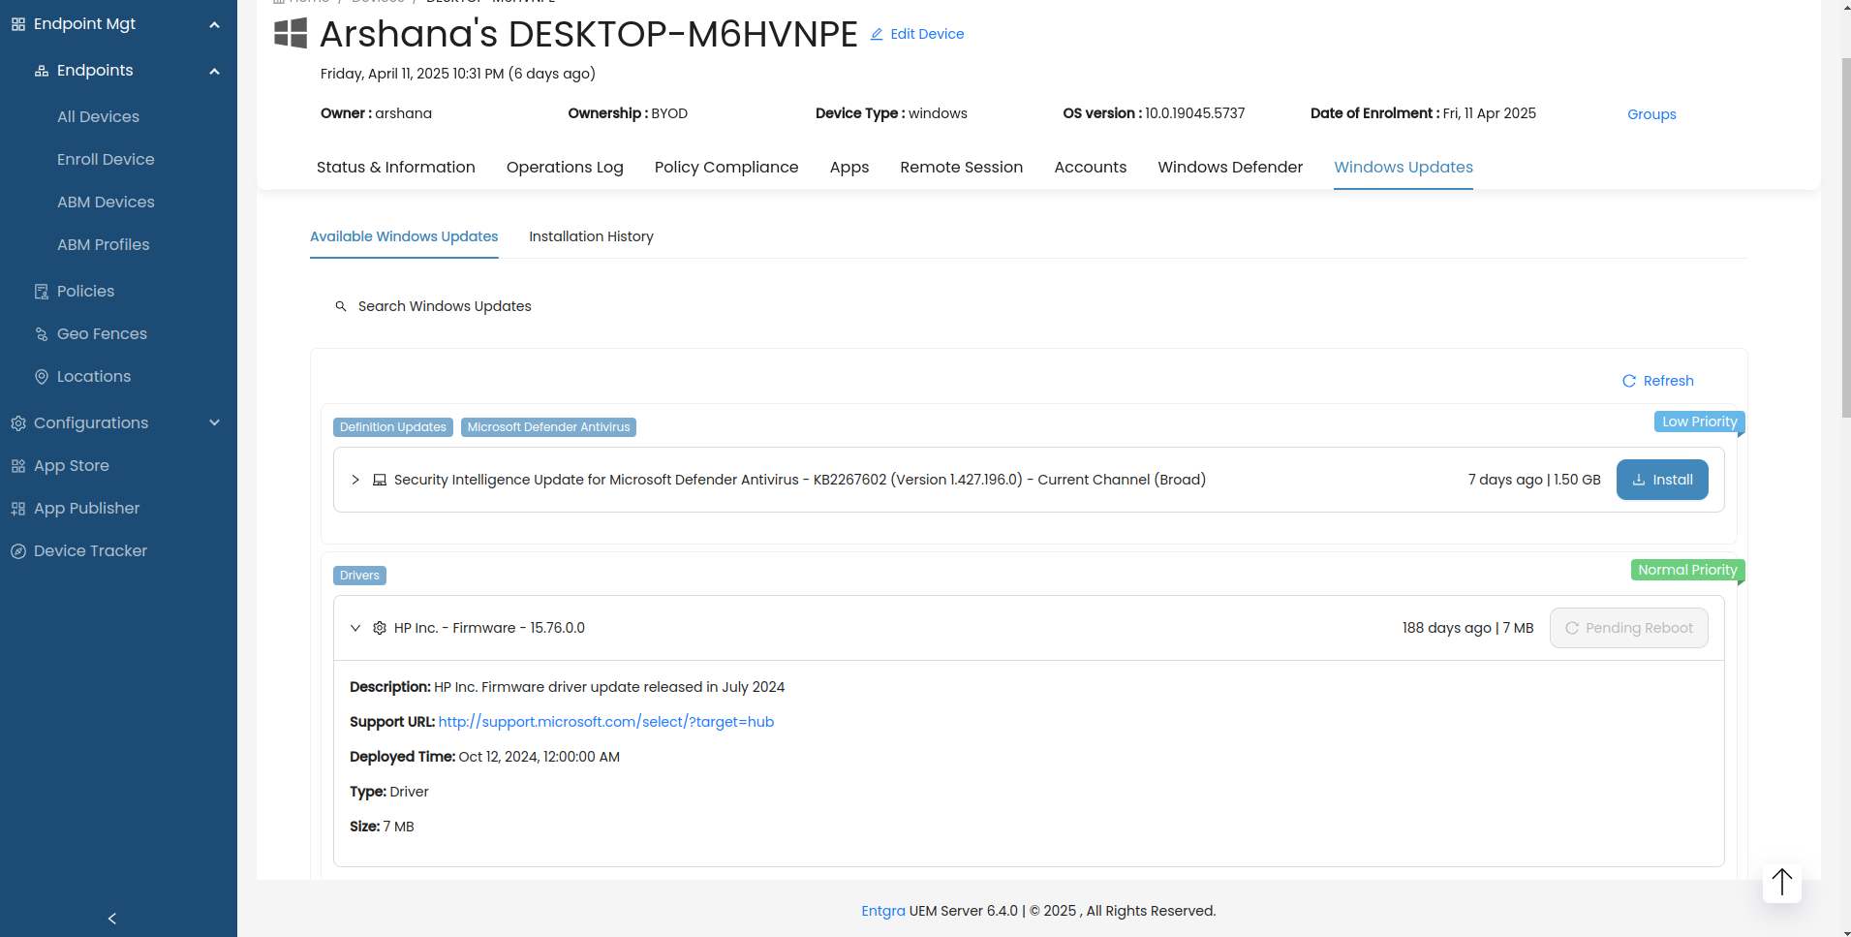Open the Windows Defender tab
1851x937 pixels.
coord(1230,167)
